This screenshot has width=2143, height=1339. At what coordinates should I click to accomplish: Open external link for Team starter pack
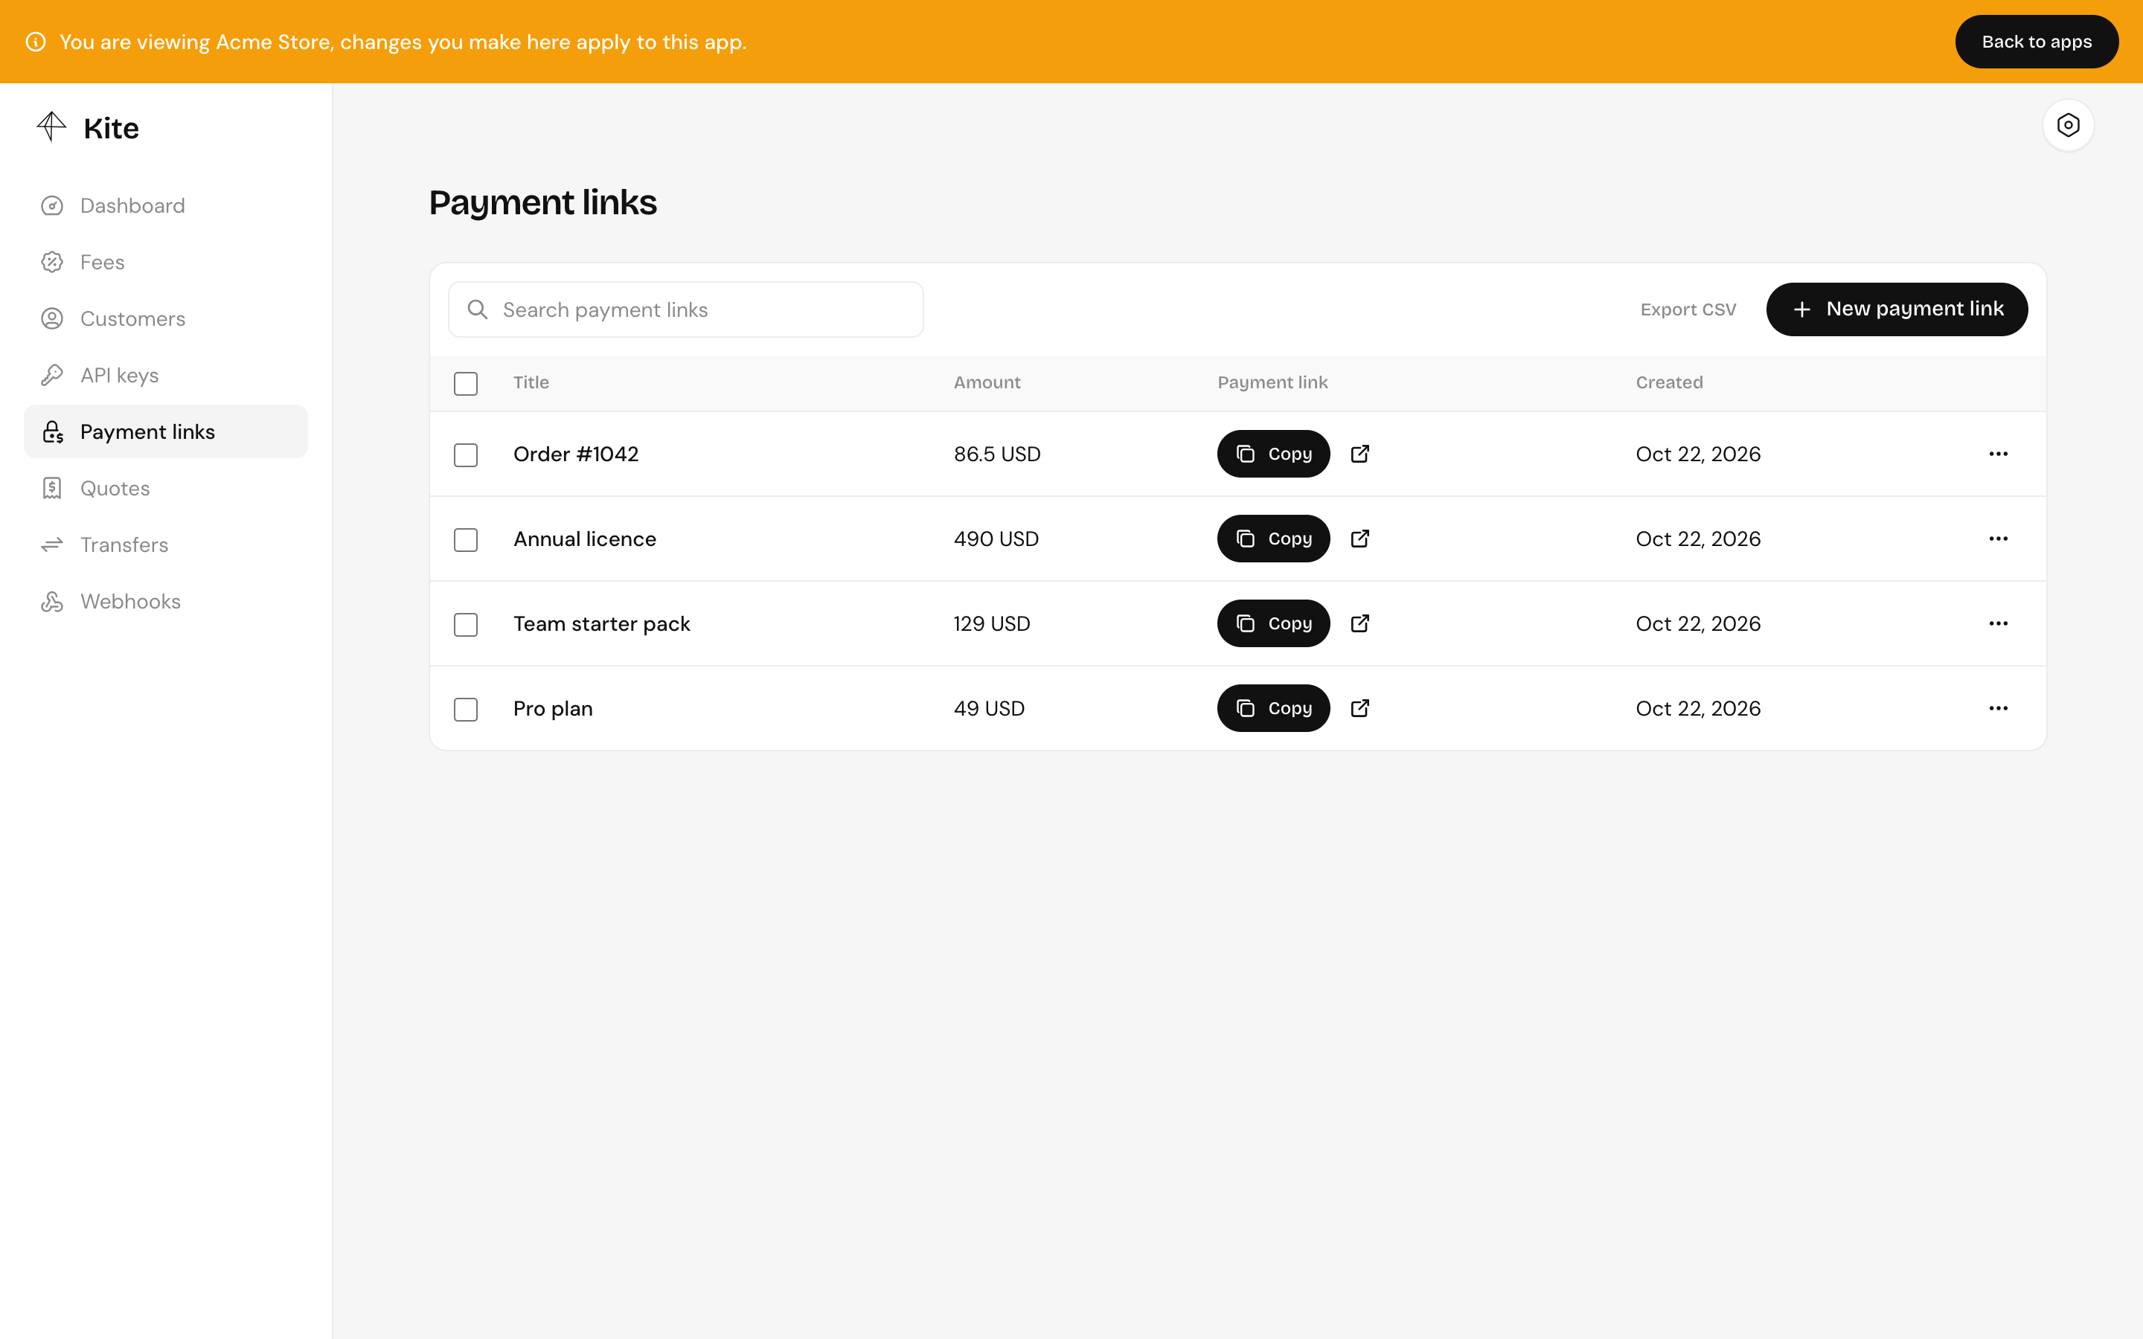1360,623
